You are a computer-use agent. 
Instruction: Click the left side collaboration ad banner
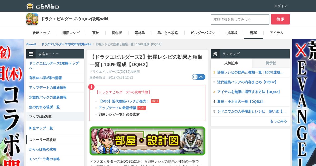[x=12, y=102]
